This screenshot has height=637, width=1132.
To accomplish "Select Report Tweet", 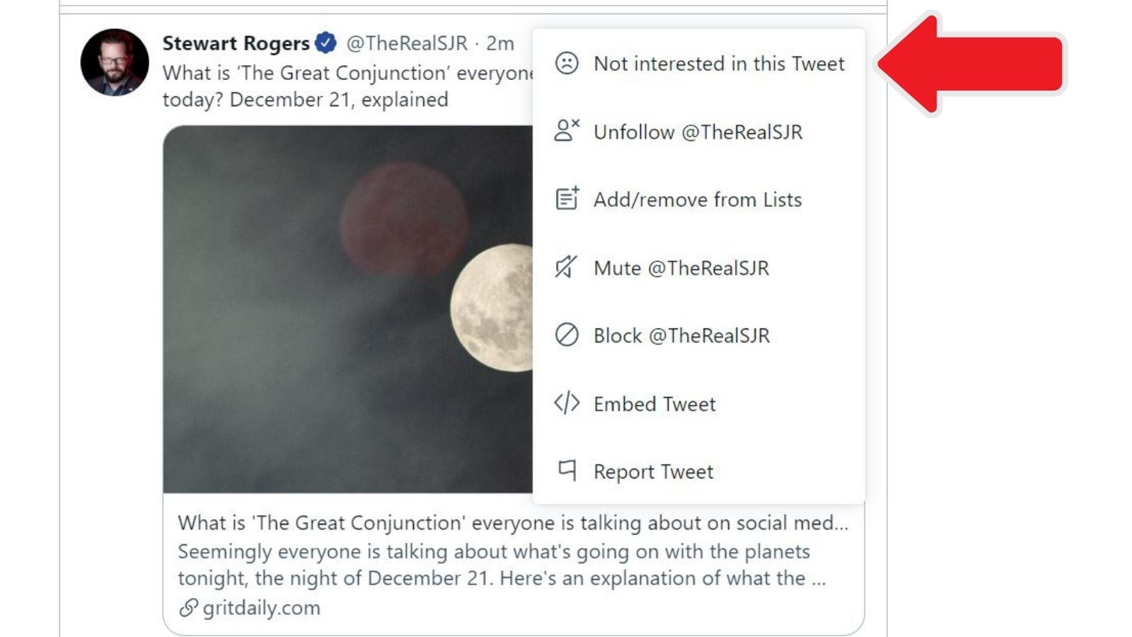I will point(699,471).
